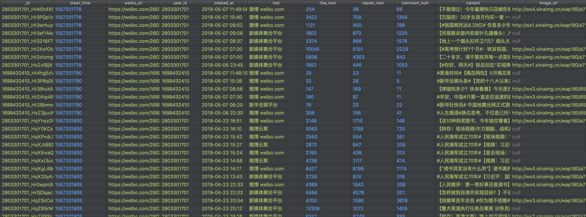Select crawl_time 1557201805 in 22:02 row
586x217 pixels.
[80, 193]
